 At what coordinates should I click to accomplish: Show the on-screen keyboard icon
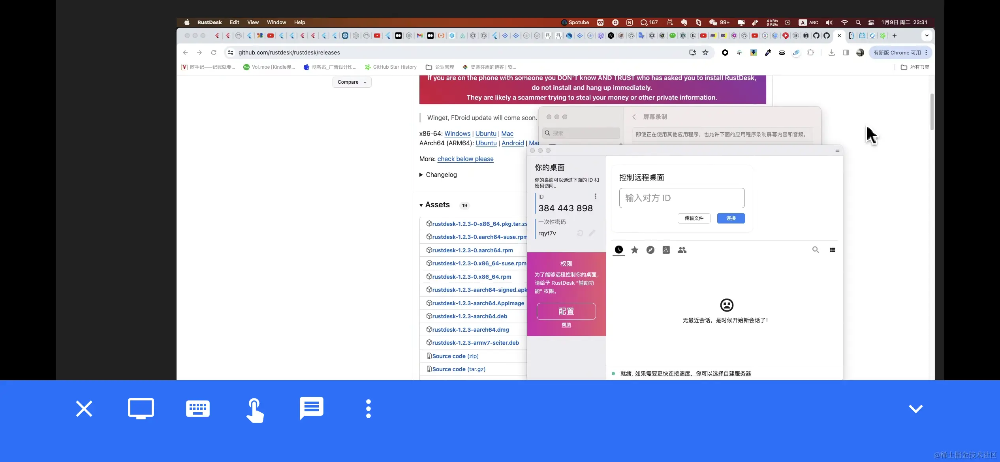198,409
